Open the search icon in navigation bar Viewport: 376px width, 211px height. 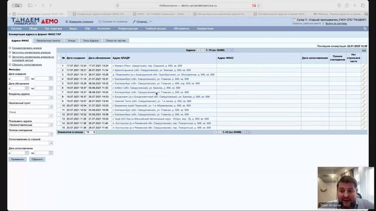[365, 29]
